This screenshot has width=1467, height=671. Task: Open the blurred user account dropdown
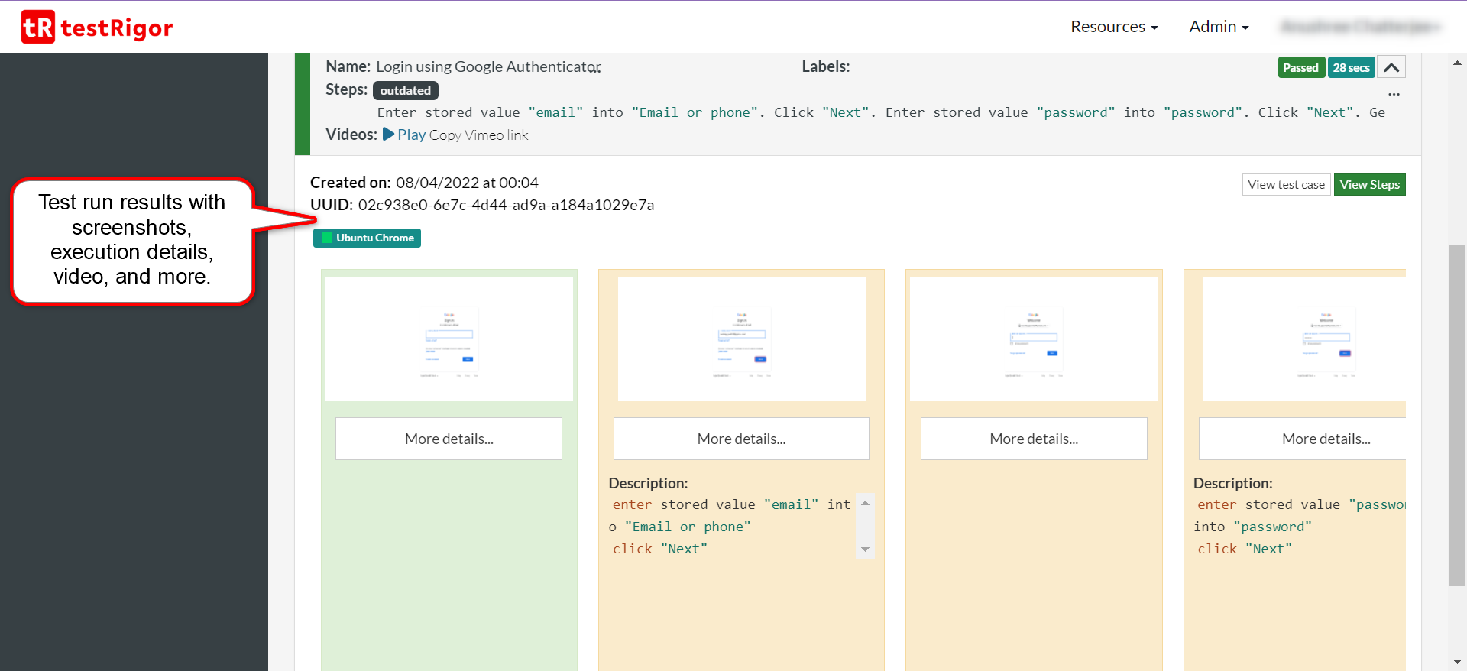pyautogui.click(x=1359, y=27)
